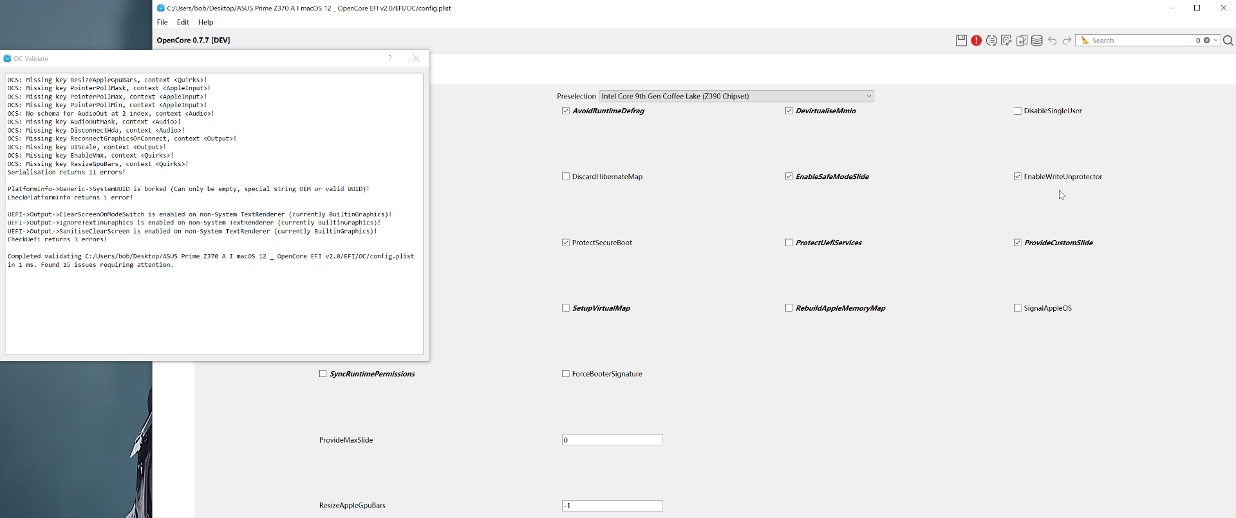1236x518 pixels.
Task: Undo the last change
Action: click(1052, 41)
